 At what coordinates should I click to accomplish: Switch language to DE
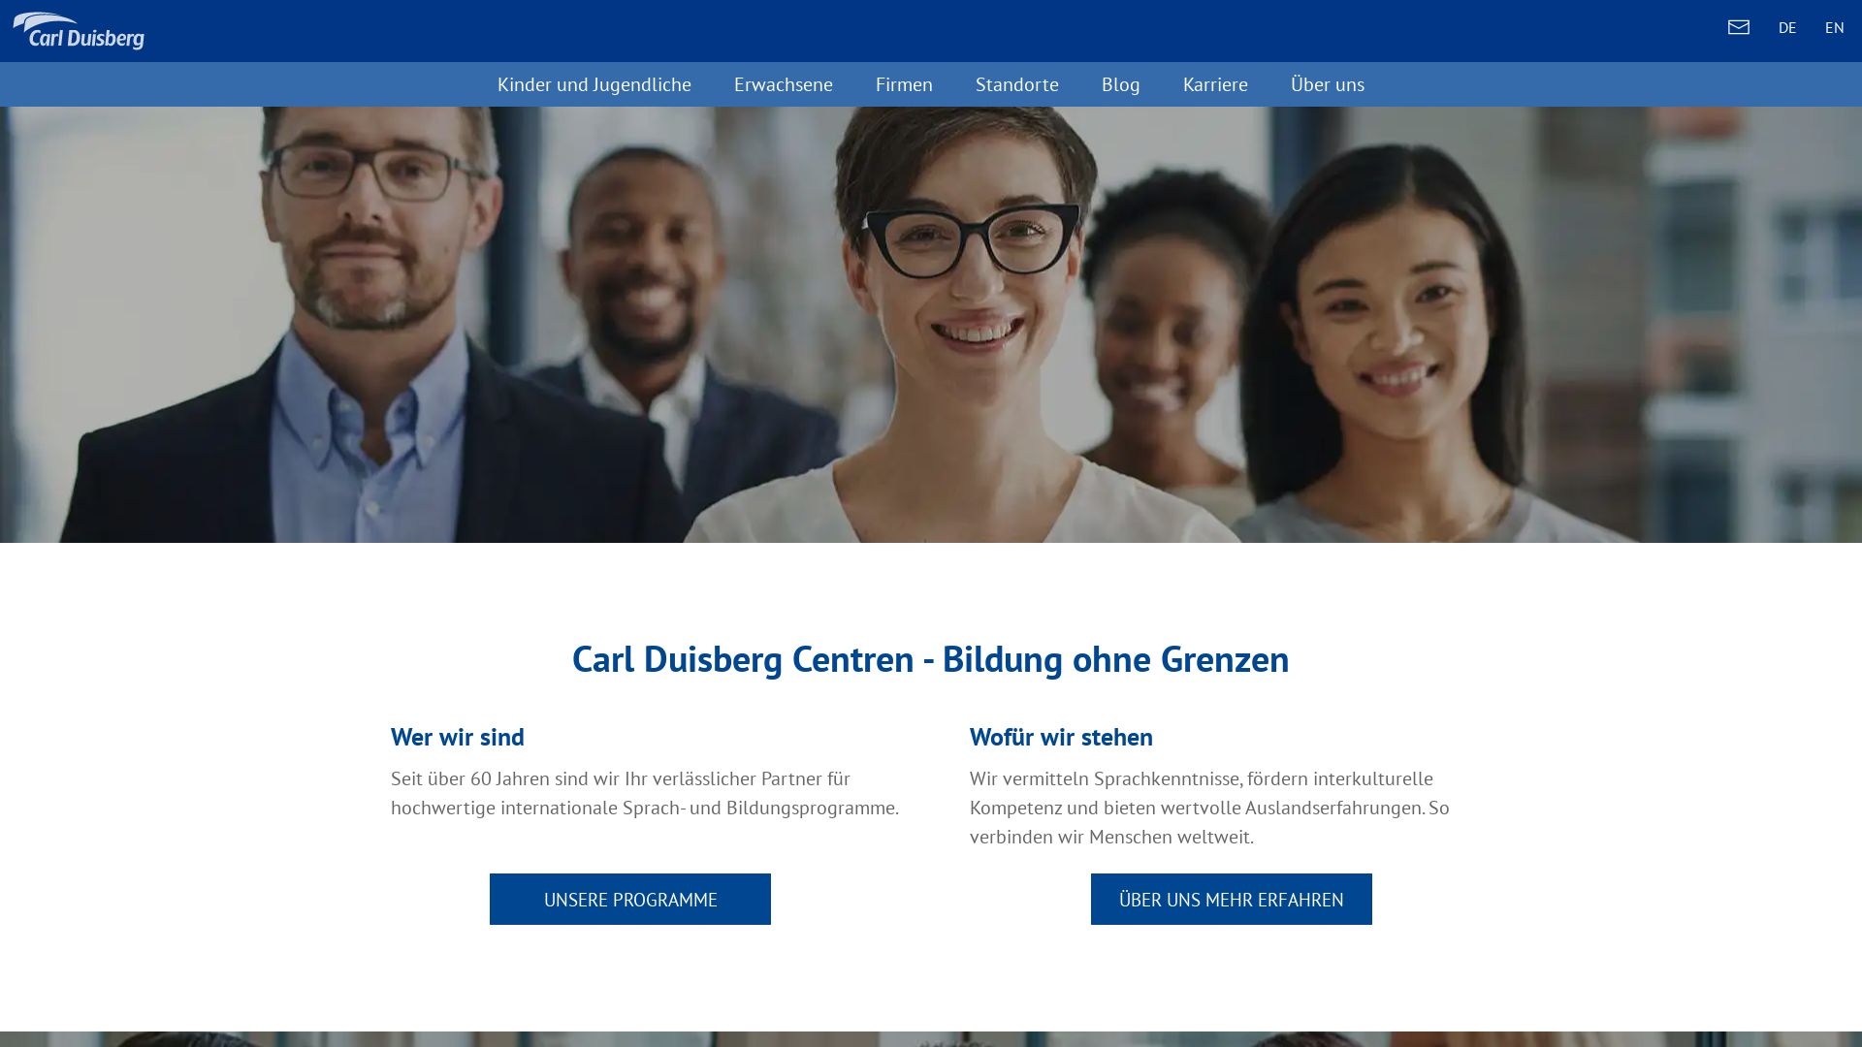1786,28
